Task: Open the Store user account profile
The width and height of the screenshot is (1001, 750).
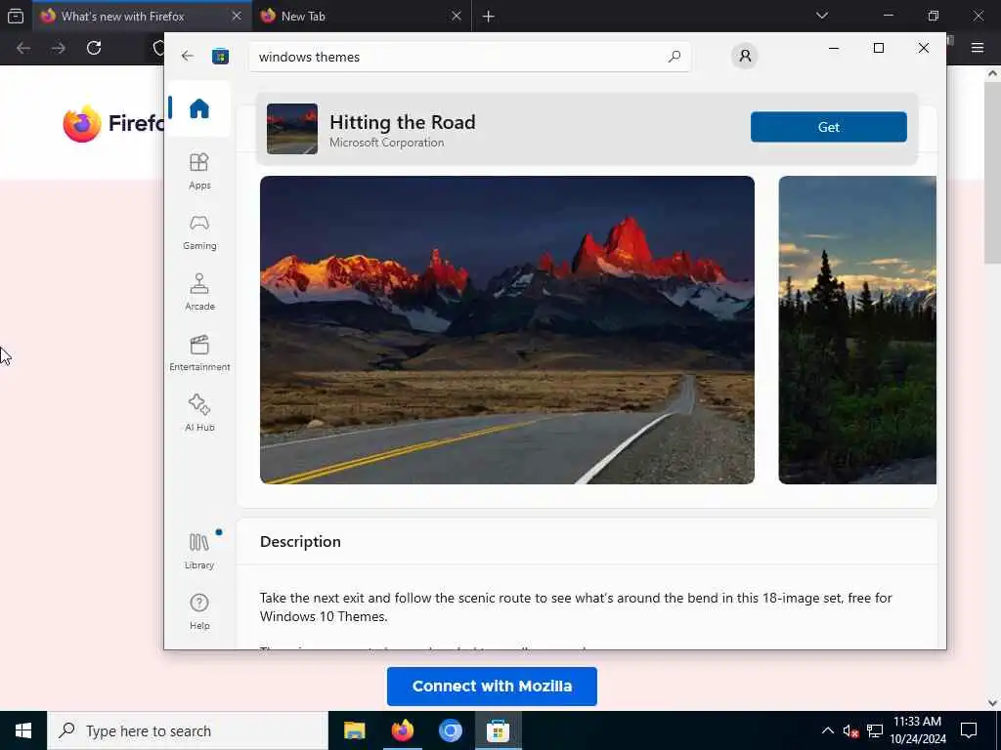Action: [744, 56]
